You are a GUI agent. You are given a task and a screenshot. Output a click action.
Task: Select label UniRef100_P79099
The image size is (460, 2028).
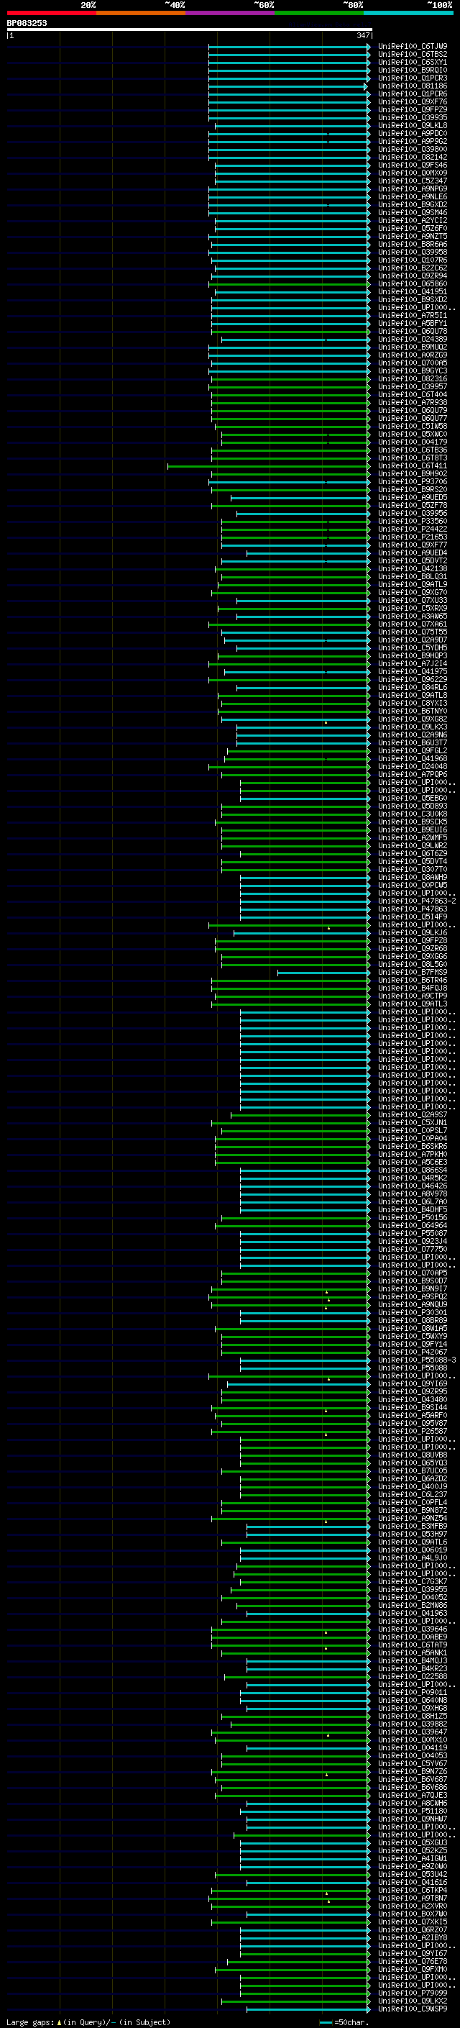click(x=413, y=1993)
